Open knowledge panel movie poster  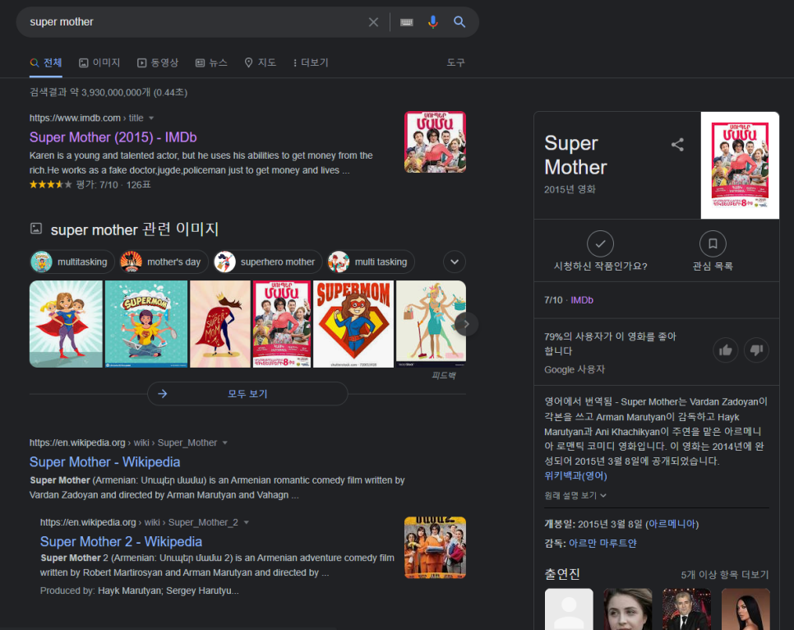point(740,165)
